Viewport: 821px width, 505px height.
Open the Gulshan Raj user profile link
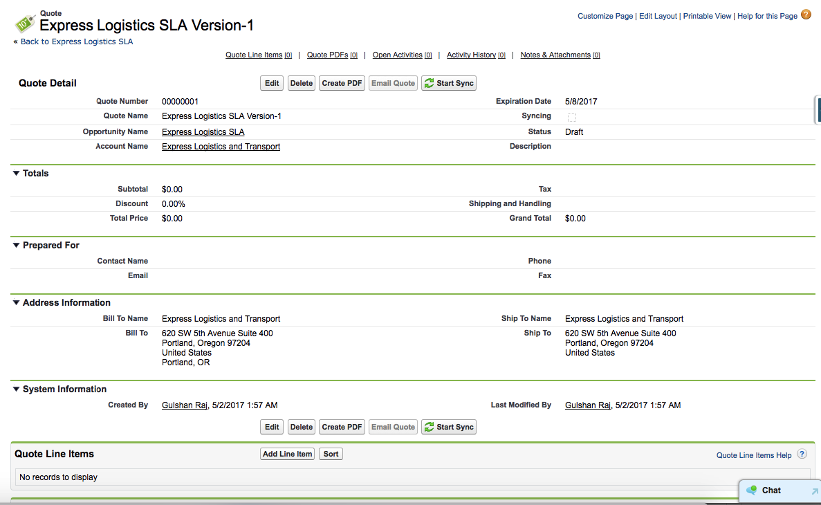tap(184, 405)
